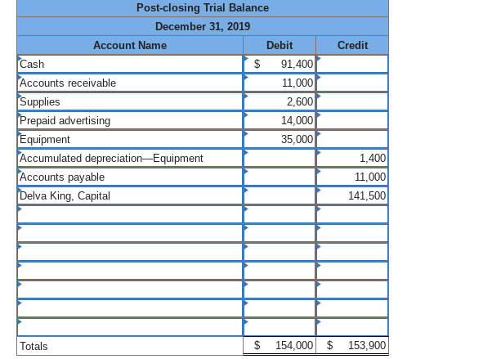Click the Equipment account name cell
The height and width of the screenshot is (359, 492).
[x=129, y=139]
